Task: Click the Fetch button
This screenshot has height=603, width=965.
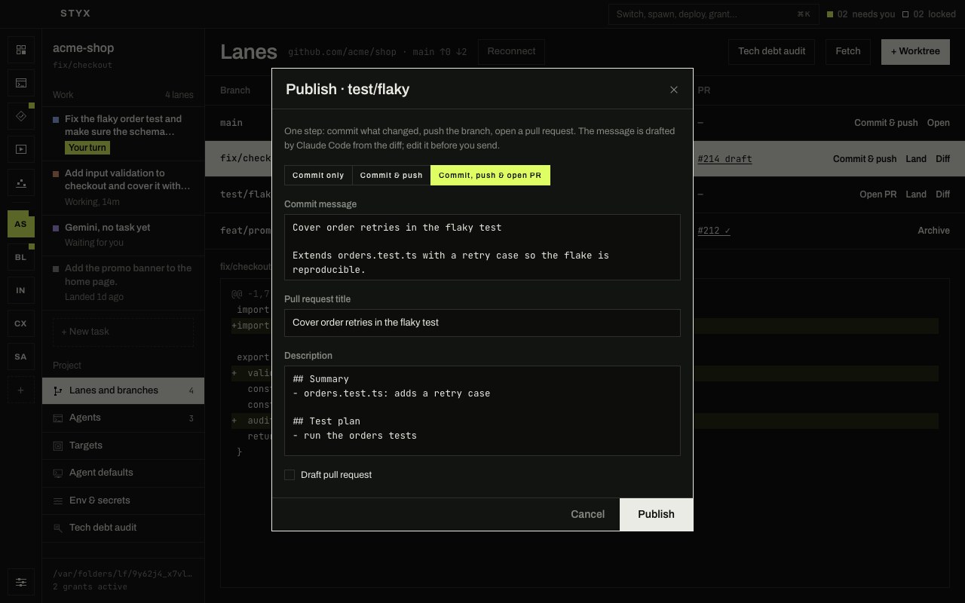Action: (x=848, y=51)
